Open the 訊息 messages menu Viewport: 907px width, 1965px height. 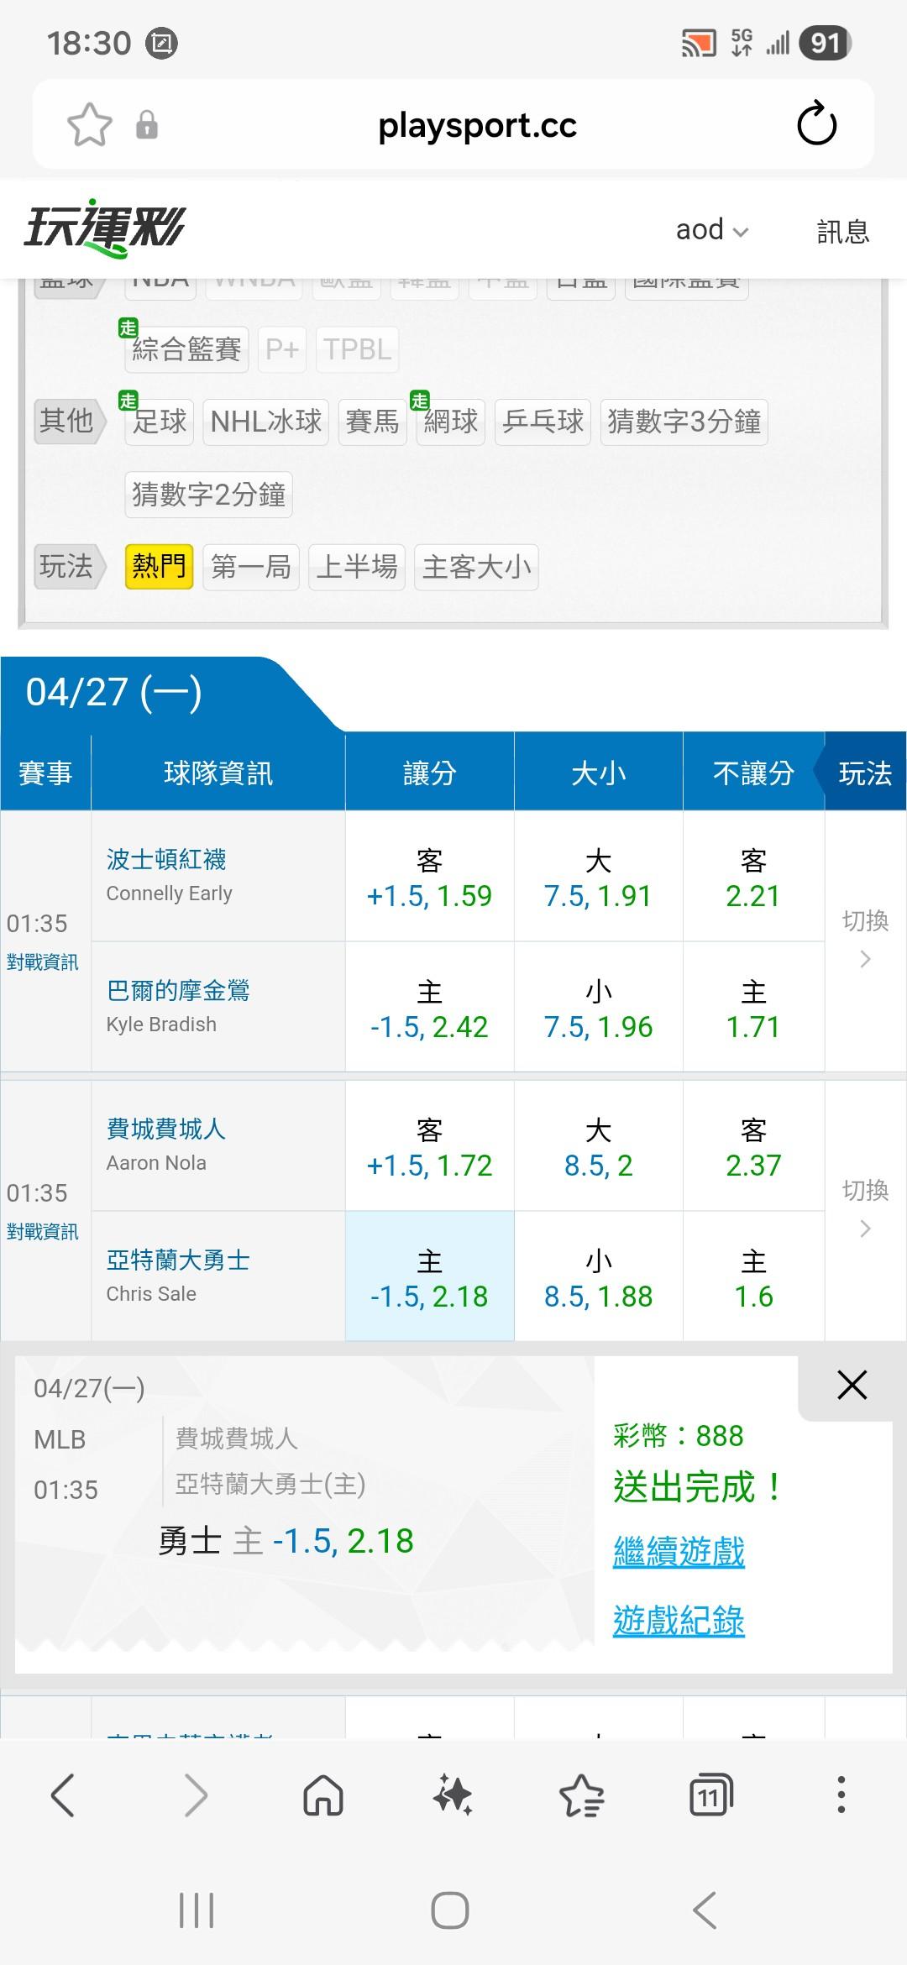[842, 231]
